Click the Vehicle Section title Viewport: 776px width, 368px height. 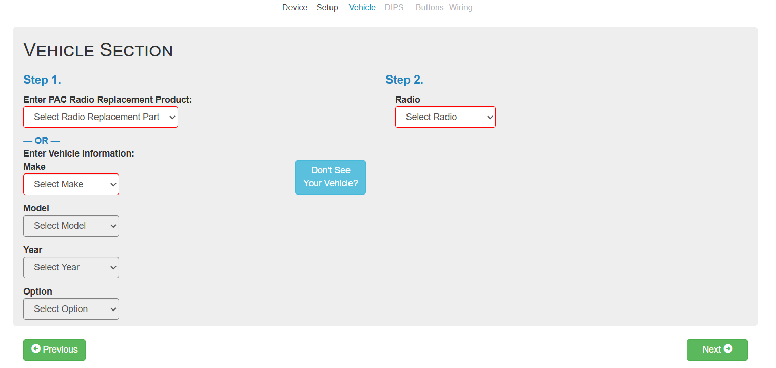[98, 50]
